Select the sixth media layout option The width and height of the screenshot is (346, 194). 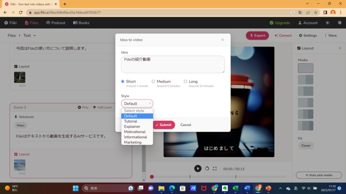[305, 126]
